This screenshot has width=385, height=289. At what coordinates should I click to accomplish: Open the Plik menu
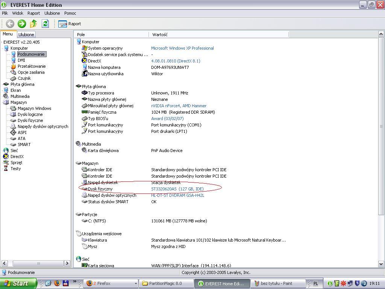point(5,13)
